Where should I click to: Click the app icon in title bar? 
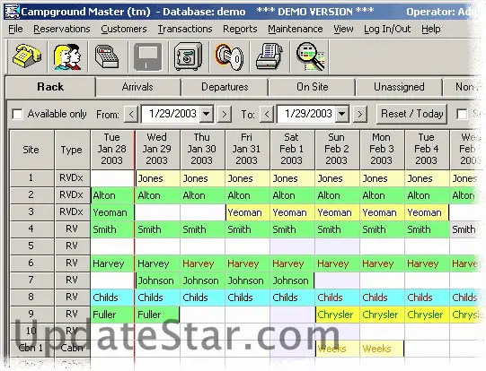(12, 12)
